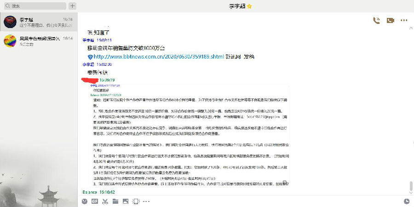The width and height of the screenshot is (414, 207).
Task: Open the second conversation from 16:14
Action: [39, 40]
